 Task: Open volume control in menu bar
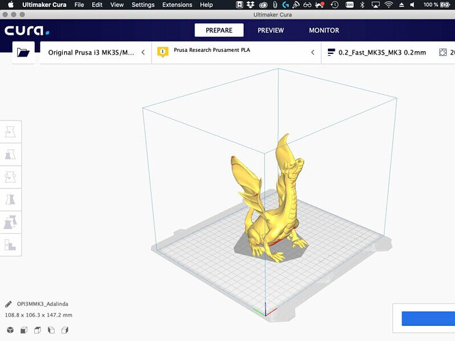[x=413, y=5]
